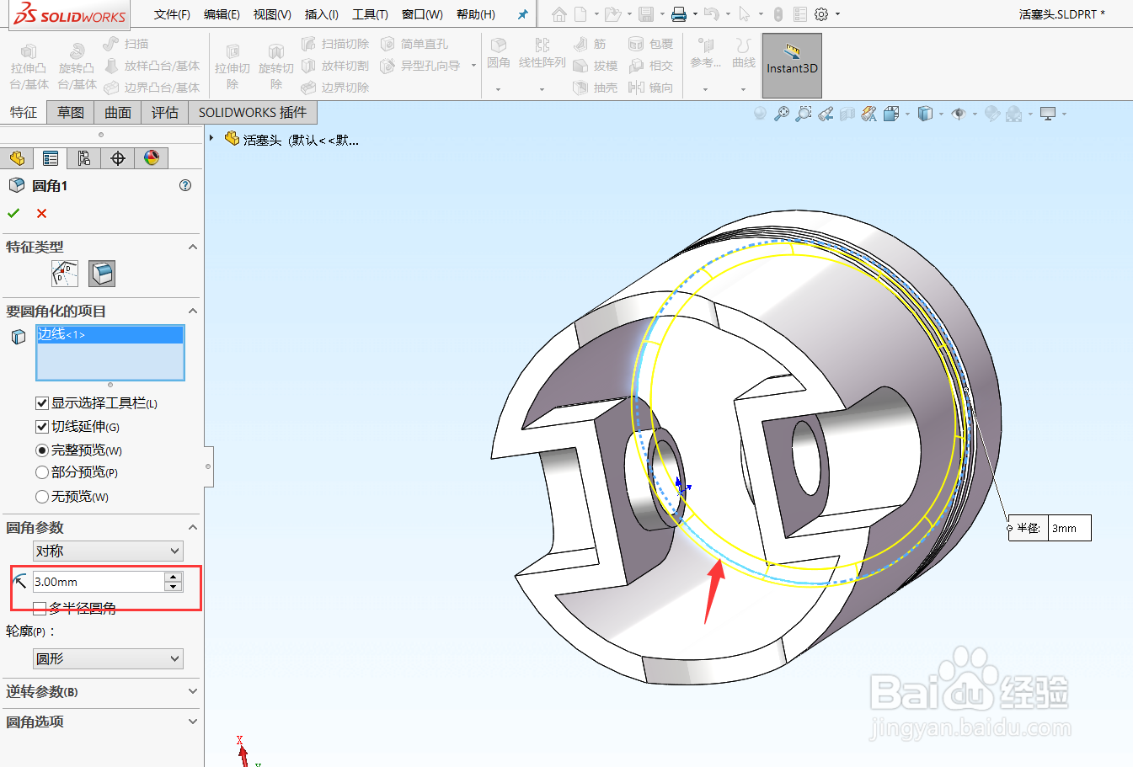Open the 异型孔向导 hole wizard
Viewport: 1133px width, 767px height.
tap(425, 65)
